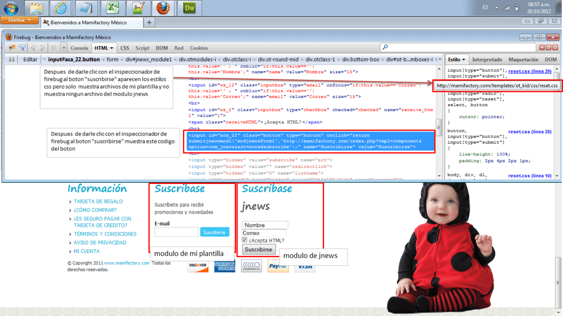Select div.bottom-box in the breadcrumb
Viewport: 563px width, 316px height.
click(360, 59)
